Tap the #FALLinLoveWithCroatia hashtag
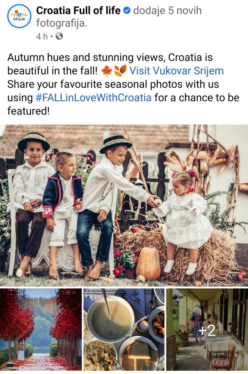Screen dimensions: 248x374 tap(94, 98)
